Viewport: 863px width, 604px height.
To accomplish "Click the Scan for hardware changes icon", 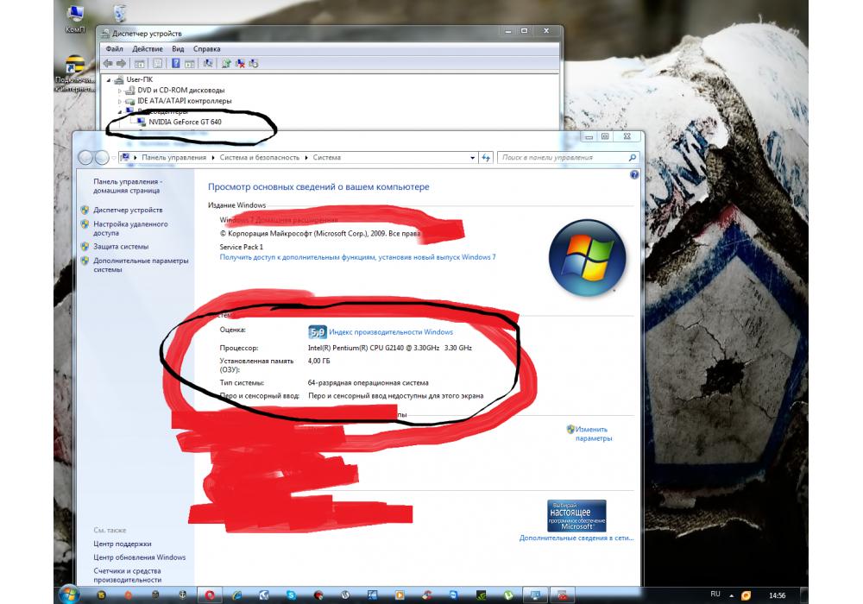I will coord(207,64).
